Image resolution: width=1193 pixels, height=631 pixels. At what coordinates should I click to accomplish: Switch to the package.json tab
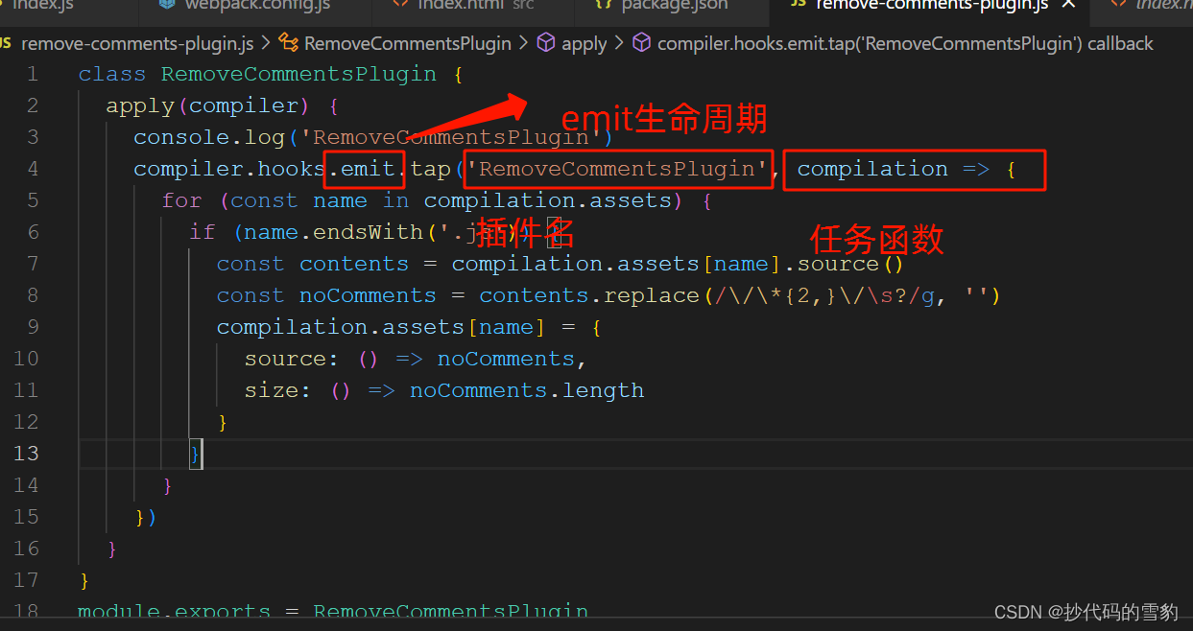tap(672, 6)
